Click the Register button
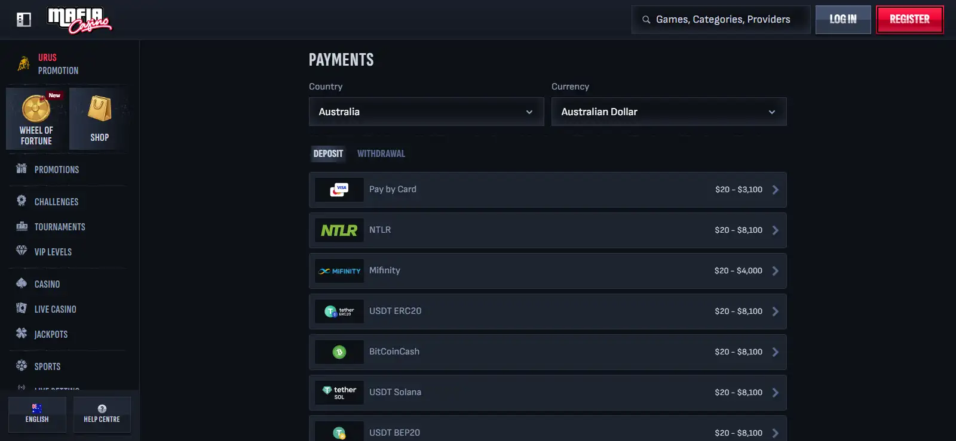 click(x=910, y=20)
